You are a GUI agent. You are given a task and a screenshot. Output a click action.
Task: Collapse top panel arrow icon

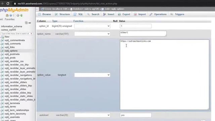pyautogui.click(x=37, y=9)
